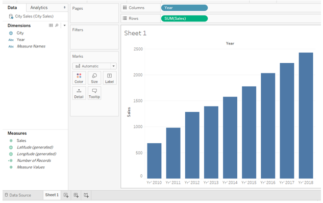The image size is (323, 203).
Task: Select the Sheet 1 tab
Action: point(52,195)
